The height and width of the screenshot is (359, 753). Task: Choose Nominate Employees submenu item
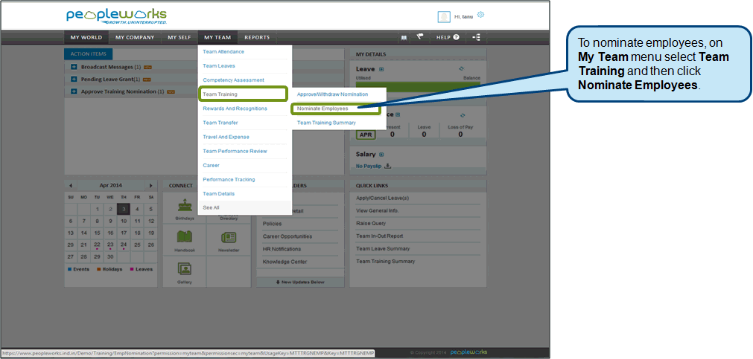(335, 109)
